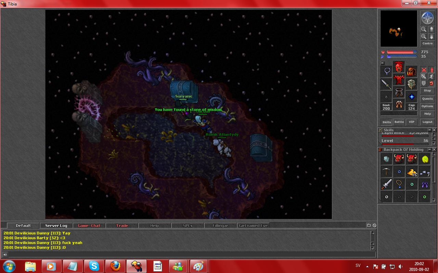Zoom out the minimap

point(424,29)
